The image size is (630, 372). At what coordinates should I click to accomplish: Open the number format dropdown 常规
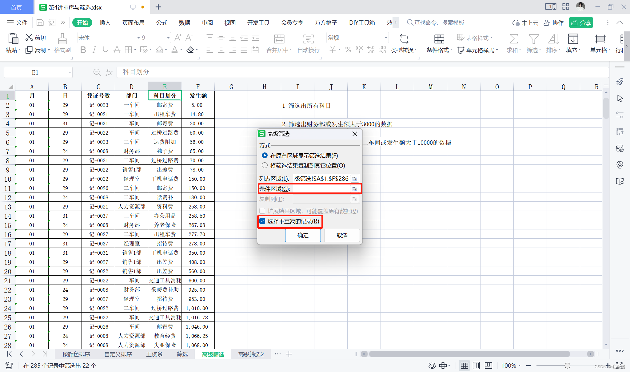point(386,38)
